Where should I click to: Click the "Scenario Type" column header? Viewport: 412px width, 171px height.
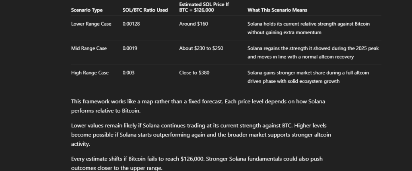tap(87, 10)
